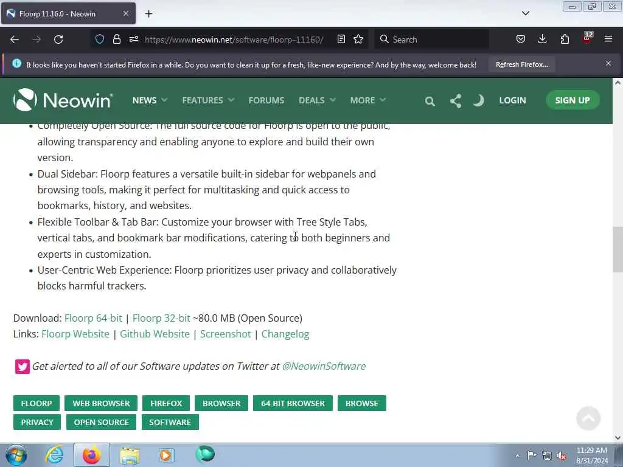Open Windows Explorer folder taskbar icon
The width and height of the screenshot is (623, 467).
(x=130, y=455)
